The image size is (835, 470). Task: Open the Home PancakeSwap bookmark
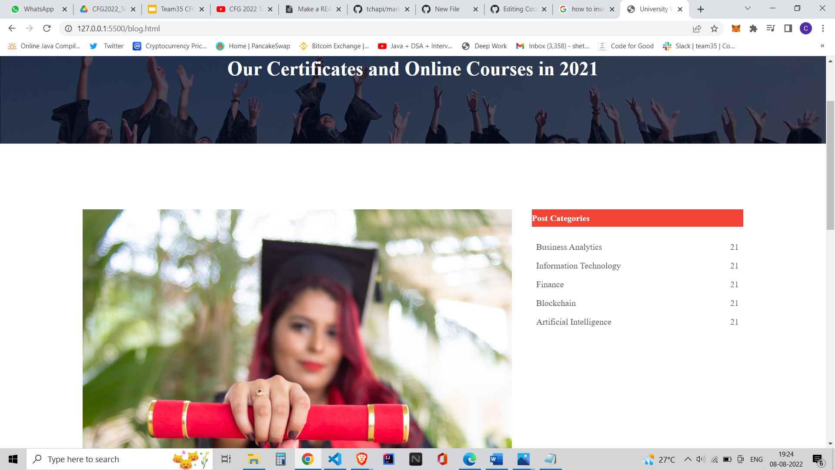click(x=252, y=46)
